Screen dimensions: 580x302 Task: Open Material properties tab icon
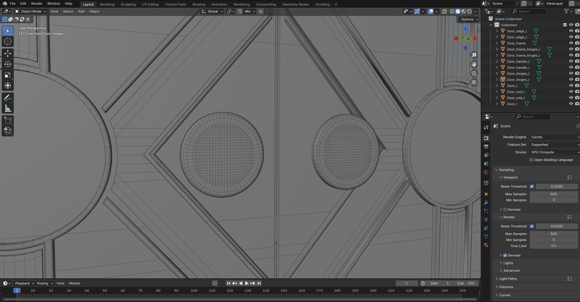pyautogui.click(x=486, y=245)
